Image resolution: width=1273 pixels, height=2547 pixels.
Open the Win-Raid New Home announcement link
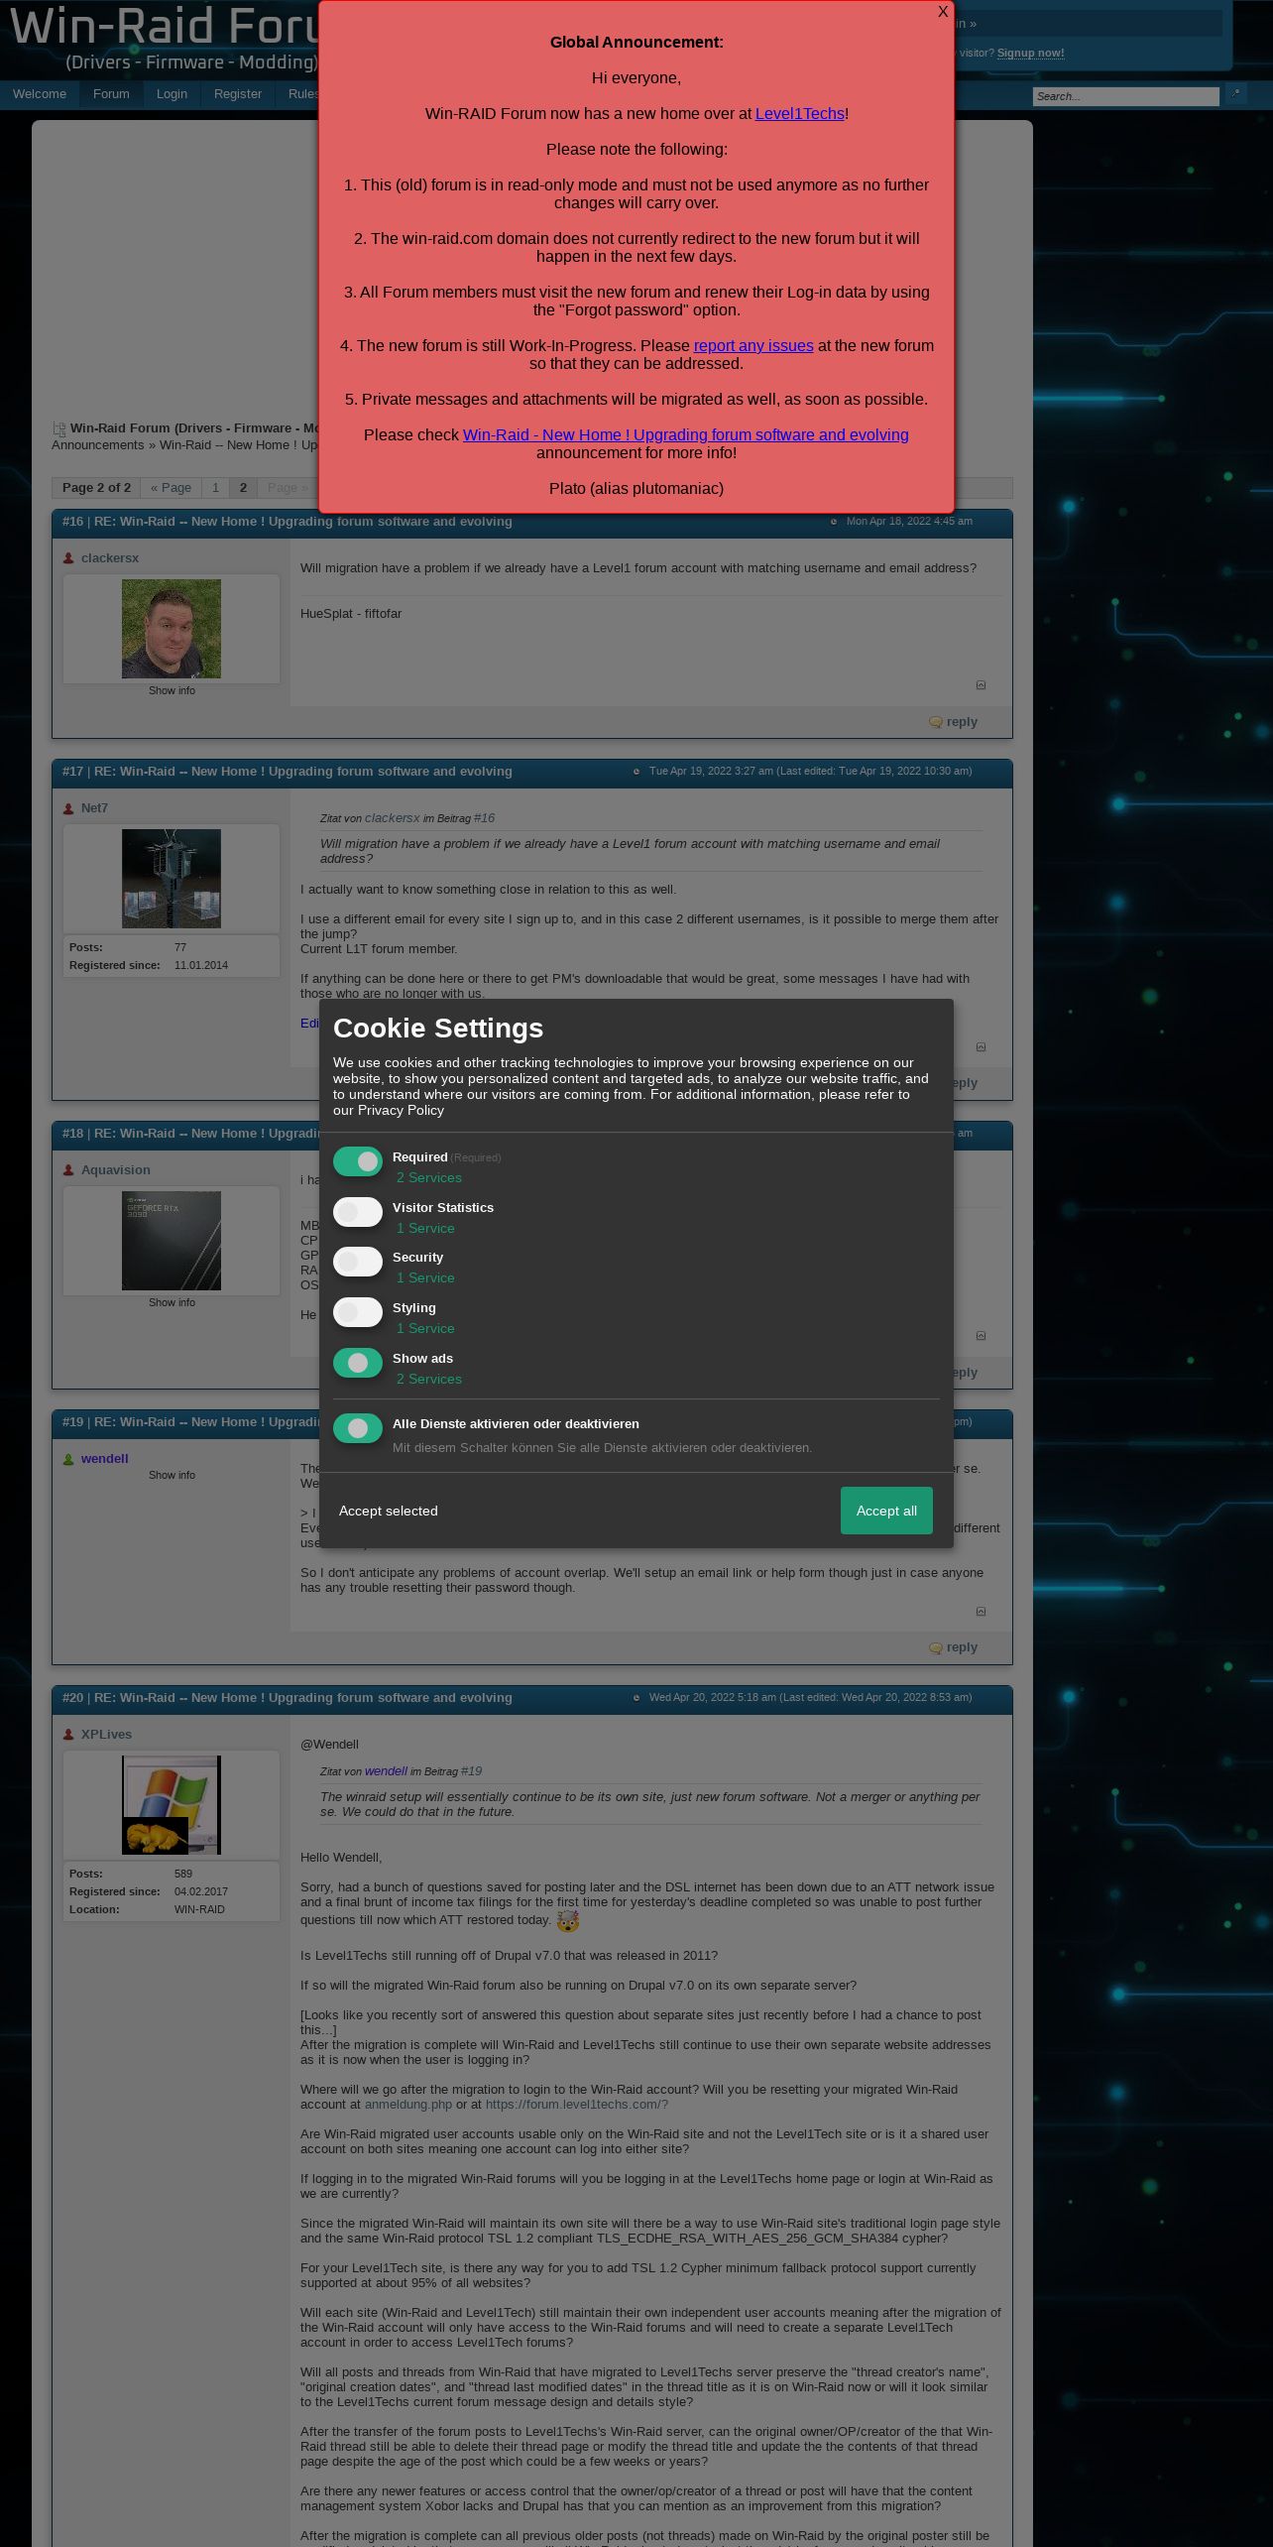(x=685, y=435)
